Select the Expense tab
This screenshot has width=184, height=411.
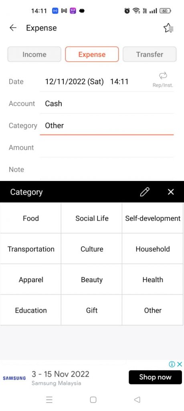pyautogui.click(x=92, y=54)
